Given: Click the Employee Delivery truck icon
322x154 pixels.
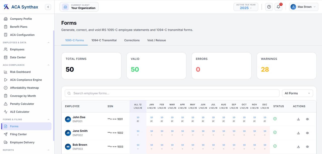Looking at the screenshot, I should pyautogui.click(x=6, y=142).
